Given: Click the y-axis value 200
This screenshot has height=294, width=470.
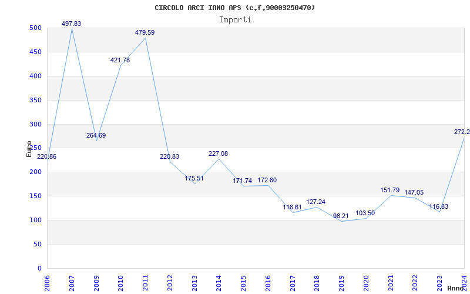Looking at the screenshot, I should pos(35,172).
